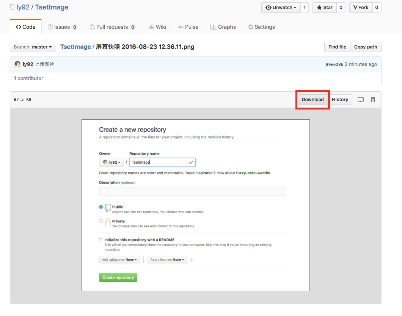Check Initialize this repository with a README
The image size is (402, 316).
click(101, 240)
